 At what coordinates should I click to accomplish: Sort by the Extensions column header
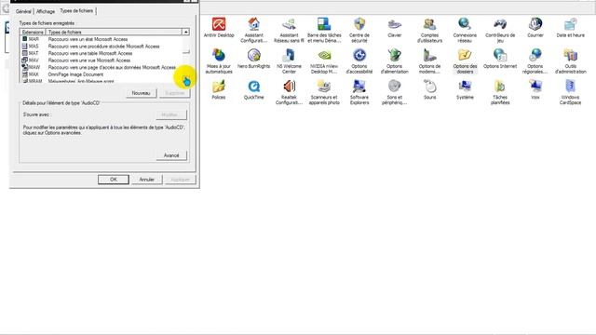tap(34, 32)
